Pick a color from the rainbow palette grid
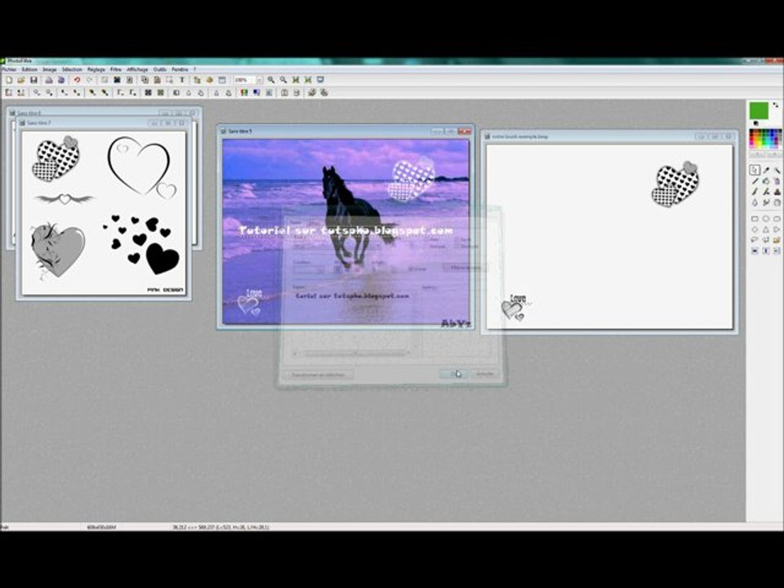The width and height of the screenshot is (784, 588). coord(765,139)
